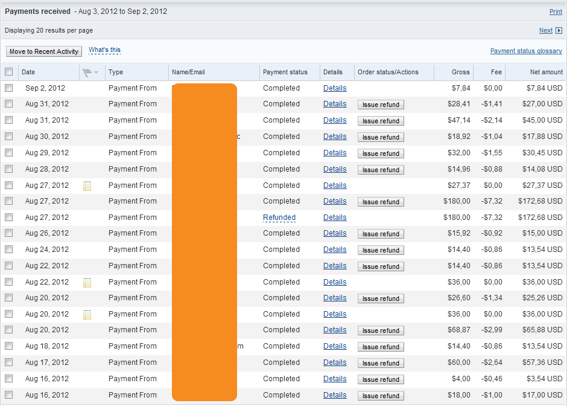567x406 pixels.
Task: Click the Next page arrow icon
Action: pos(559,31)
